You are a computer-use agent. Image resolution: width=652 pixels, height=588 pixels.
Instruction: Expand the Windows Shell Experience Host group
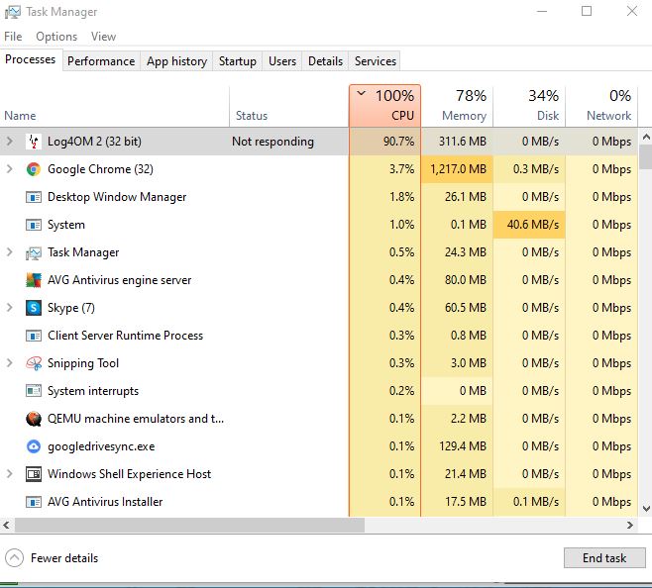(x=9, y=474)
